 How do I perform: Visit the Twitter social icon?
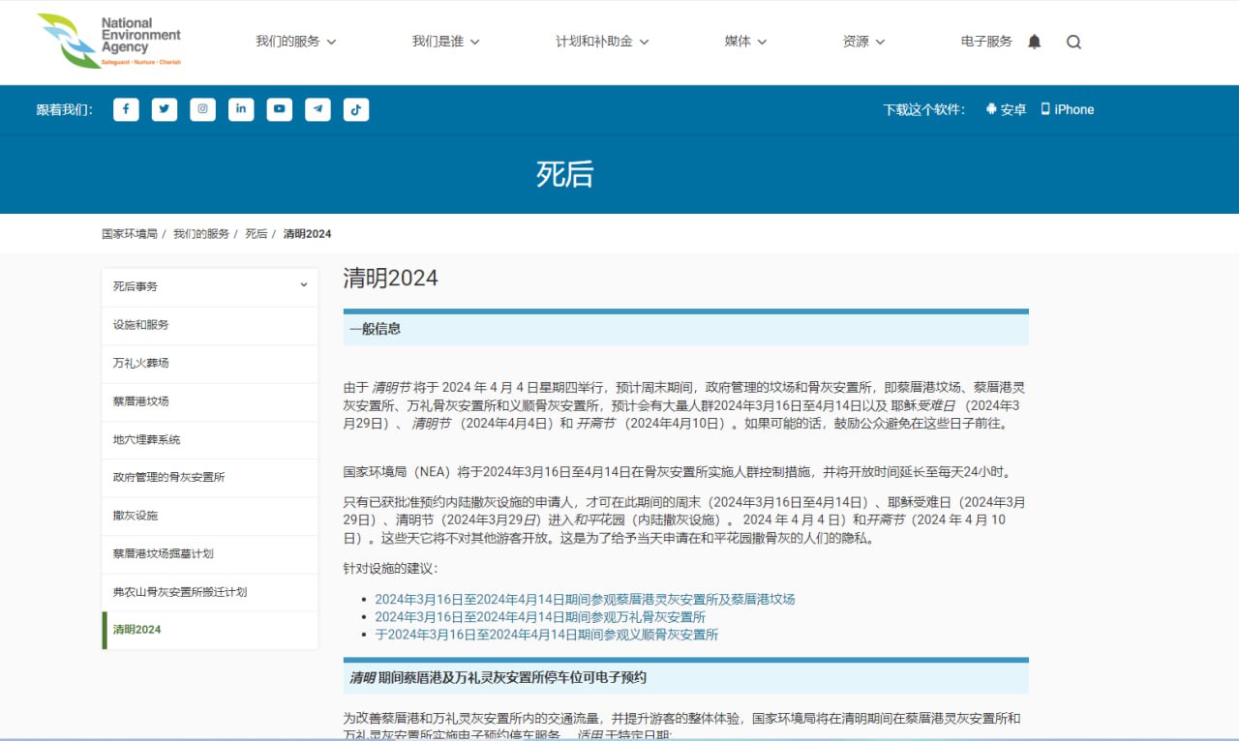point(165,109)
